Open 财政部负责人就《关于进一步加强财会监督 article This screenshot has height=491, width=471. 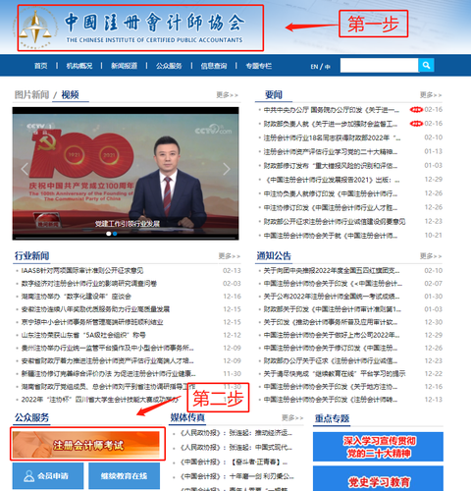331,124
